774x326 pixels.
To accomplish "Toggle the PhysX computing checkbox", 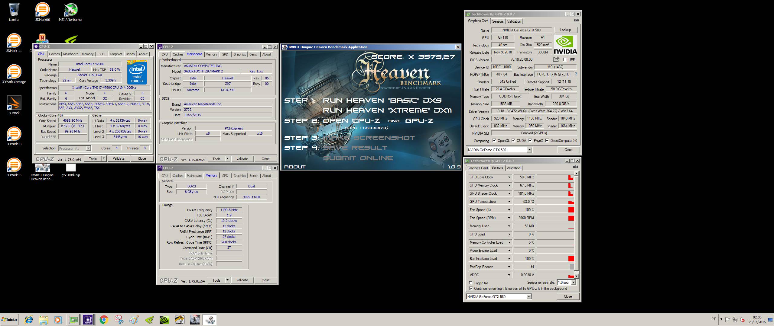I will tap(530, 141).
